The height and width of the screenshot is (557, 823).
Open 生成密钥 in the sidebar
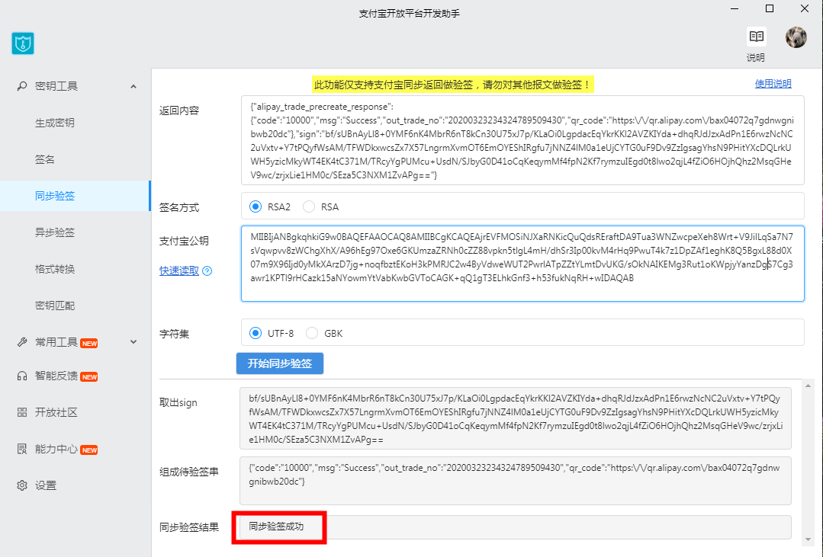pyautogui.click(x=55, y=123)
